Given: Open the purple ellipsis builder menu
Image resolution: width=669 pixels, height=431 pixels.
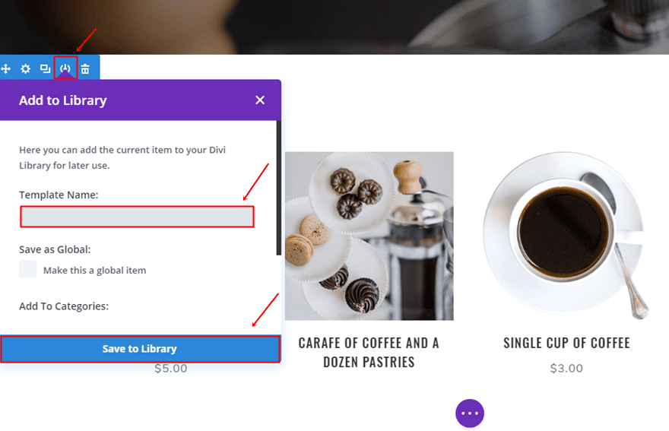Looking at the screenshot, I should tap(470, 413).
